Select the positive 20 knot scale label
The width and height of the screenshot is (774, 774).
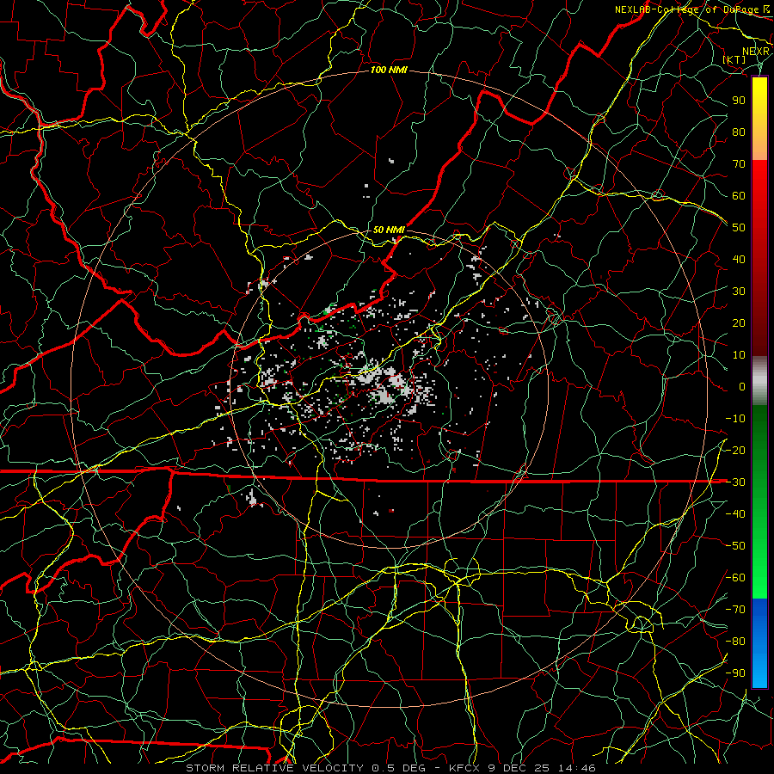point(739,322)
